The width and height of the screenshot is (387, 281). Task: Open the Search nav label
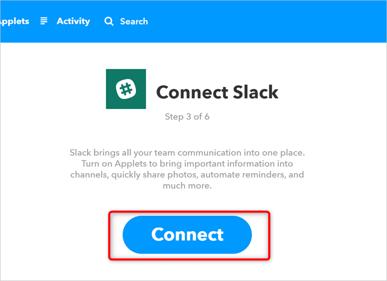[x=134, y=21]
